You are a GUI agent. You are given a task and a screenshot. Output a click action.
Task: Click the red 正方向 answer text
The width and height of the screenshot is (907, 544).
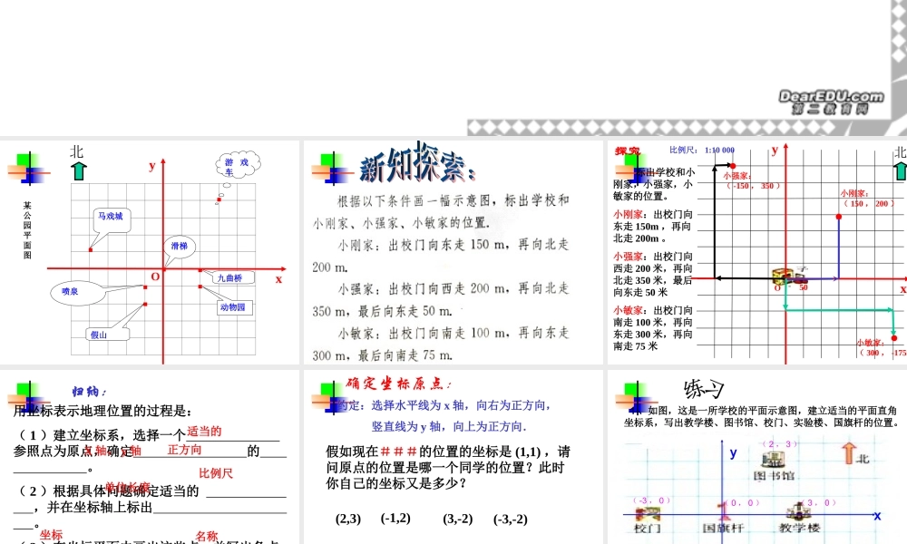(x=184, y=449)
